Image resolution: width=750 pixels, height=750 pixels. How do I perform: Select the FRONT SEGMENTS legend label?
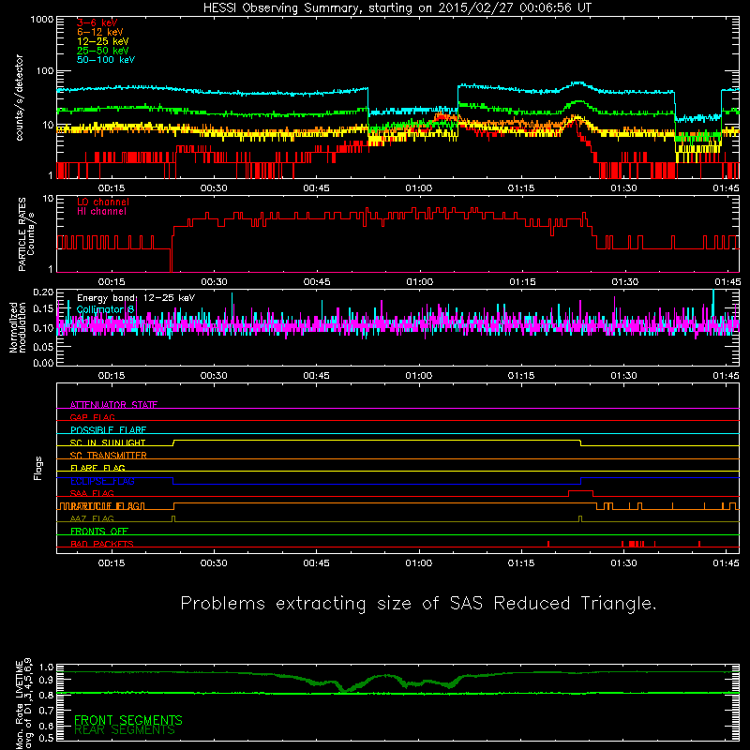click(128, 720)
